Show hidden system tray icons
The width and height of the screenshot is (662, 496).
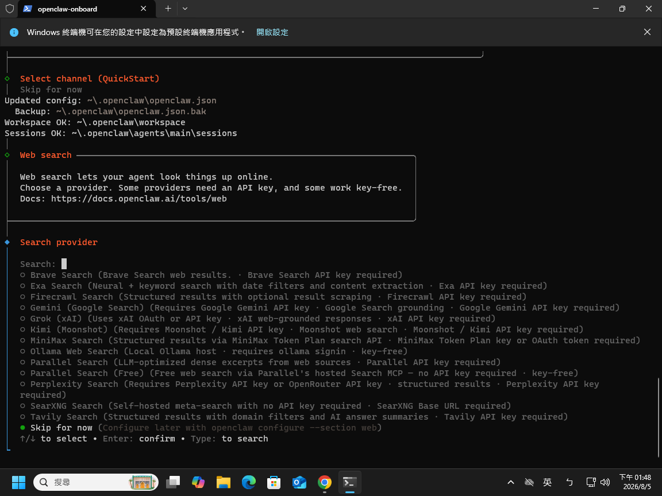pyautogui.click(x=510, y=482)
